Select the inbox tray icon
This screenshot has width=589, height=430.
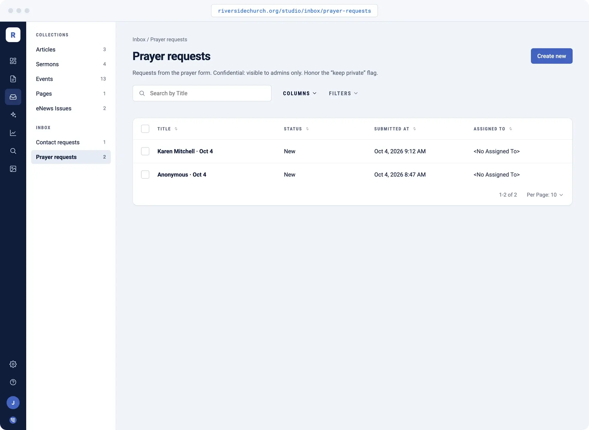(x=13, y=97)
